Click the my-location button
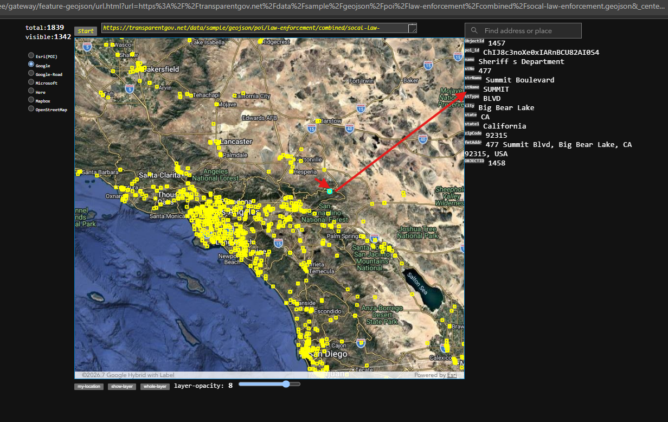668x422 pixels. [x=89, y=387]
